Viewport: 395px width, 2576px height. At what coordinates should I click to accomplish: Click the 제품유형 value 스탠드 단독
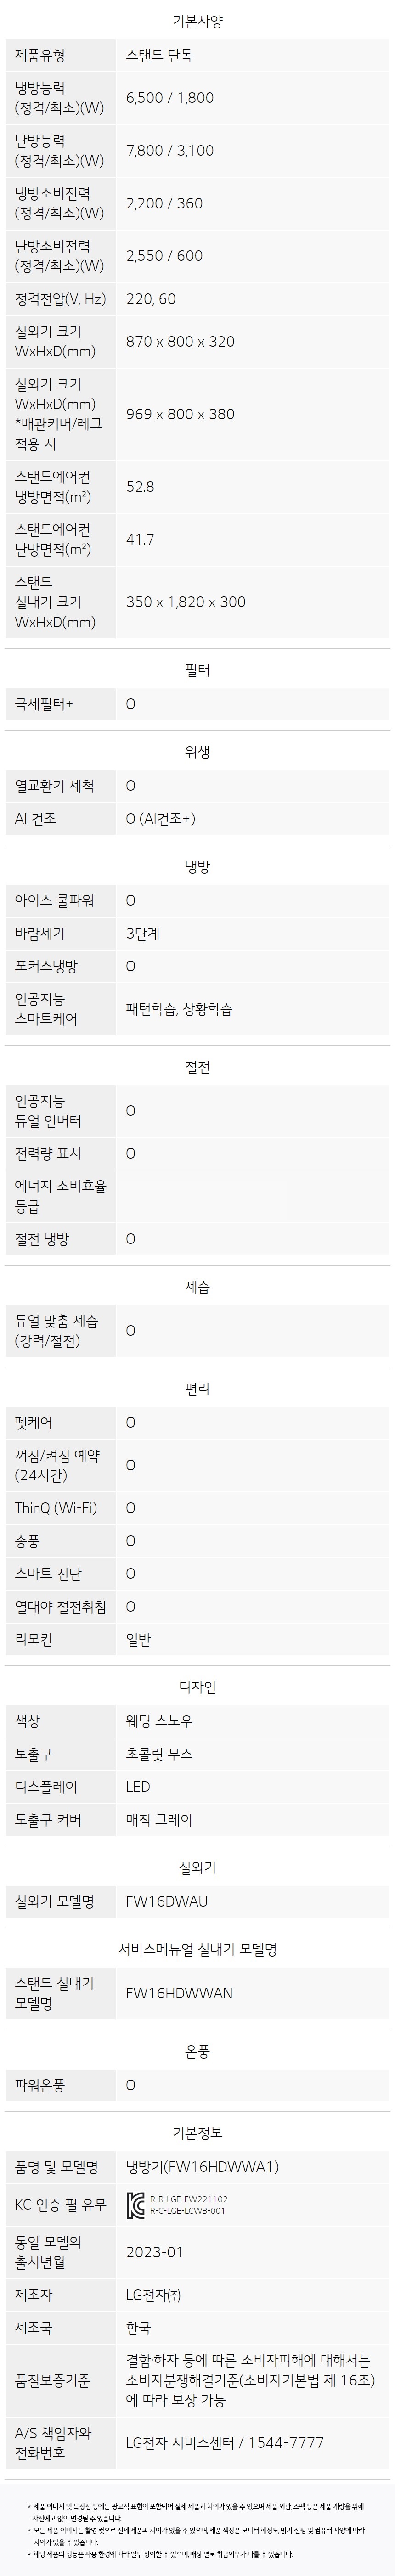159,56
